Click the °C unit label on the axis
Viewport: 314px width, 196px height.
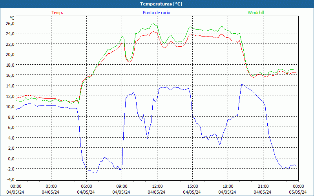click(12, 18)
